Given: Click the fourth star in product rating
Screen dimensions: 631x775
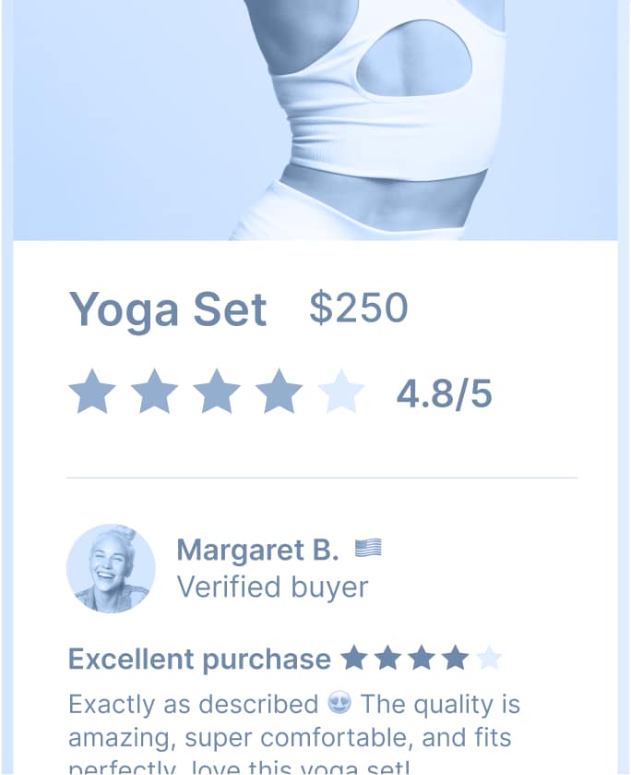Looking at the screenshot, I should click(279, 392).
